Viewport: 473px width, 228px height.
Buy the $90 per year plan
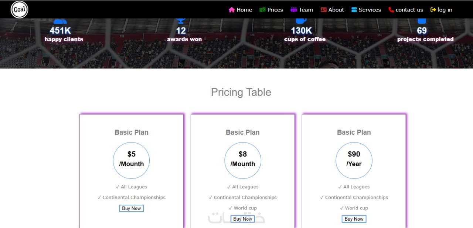coord(354,219)
